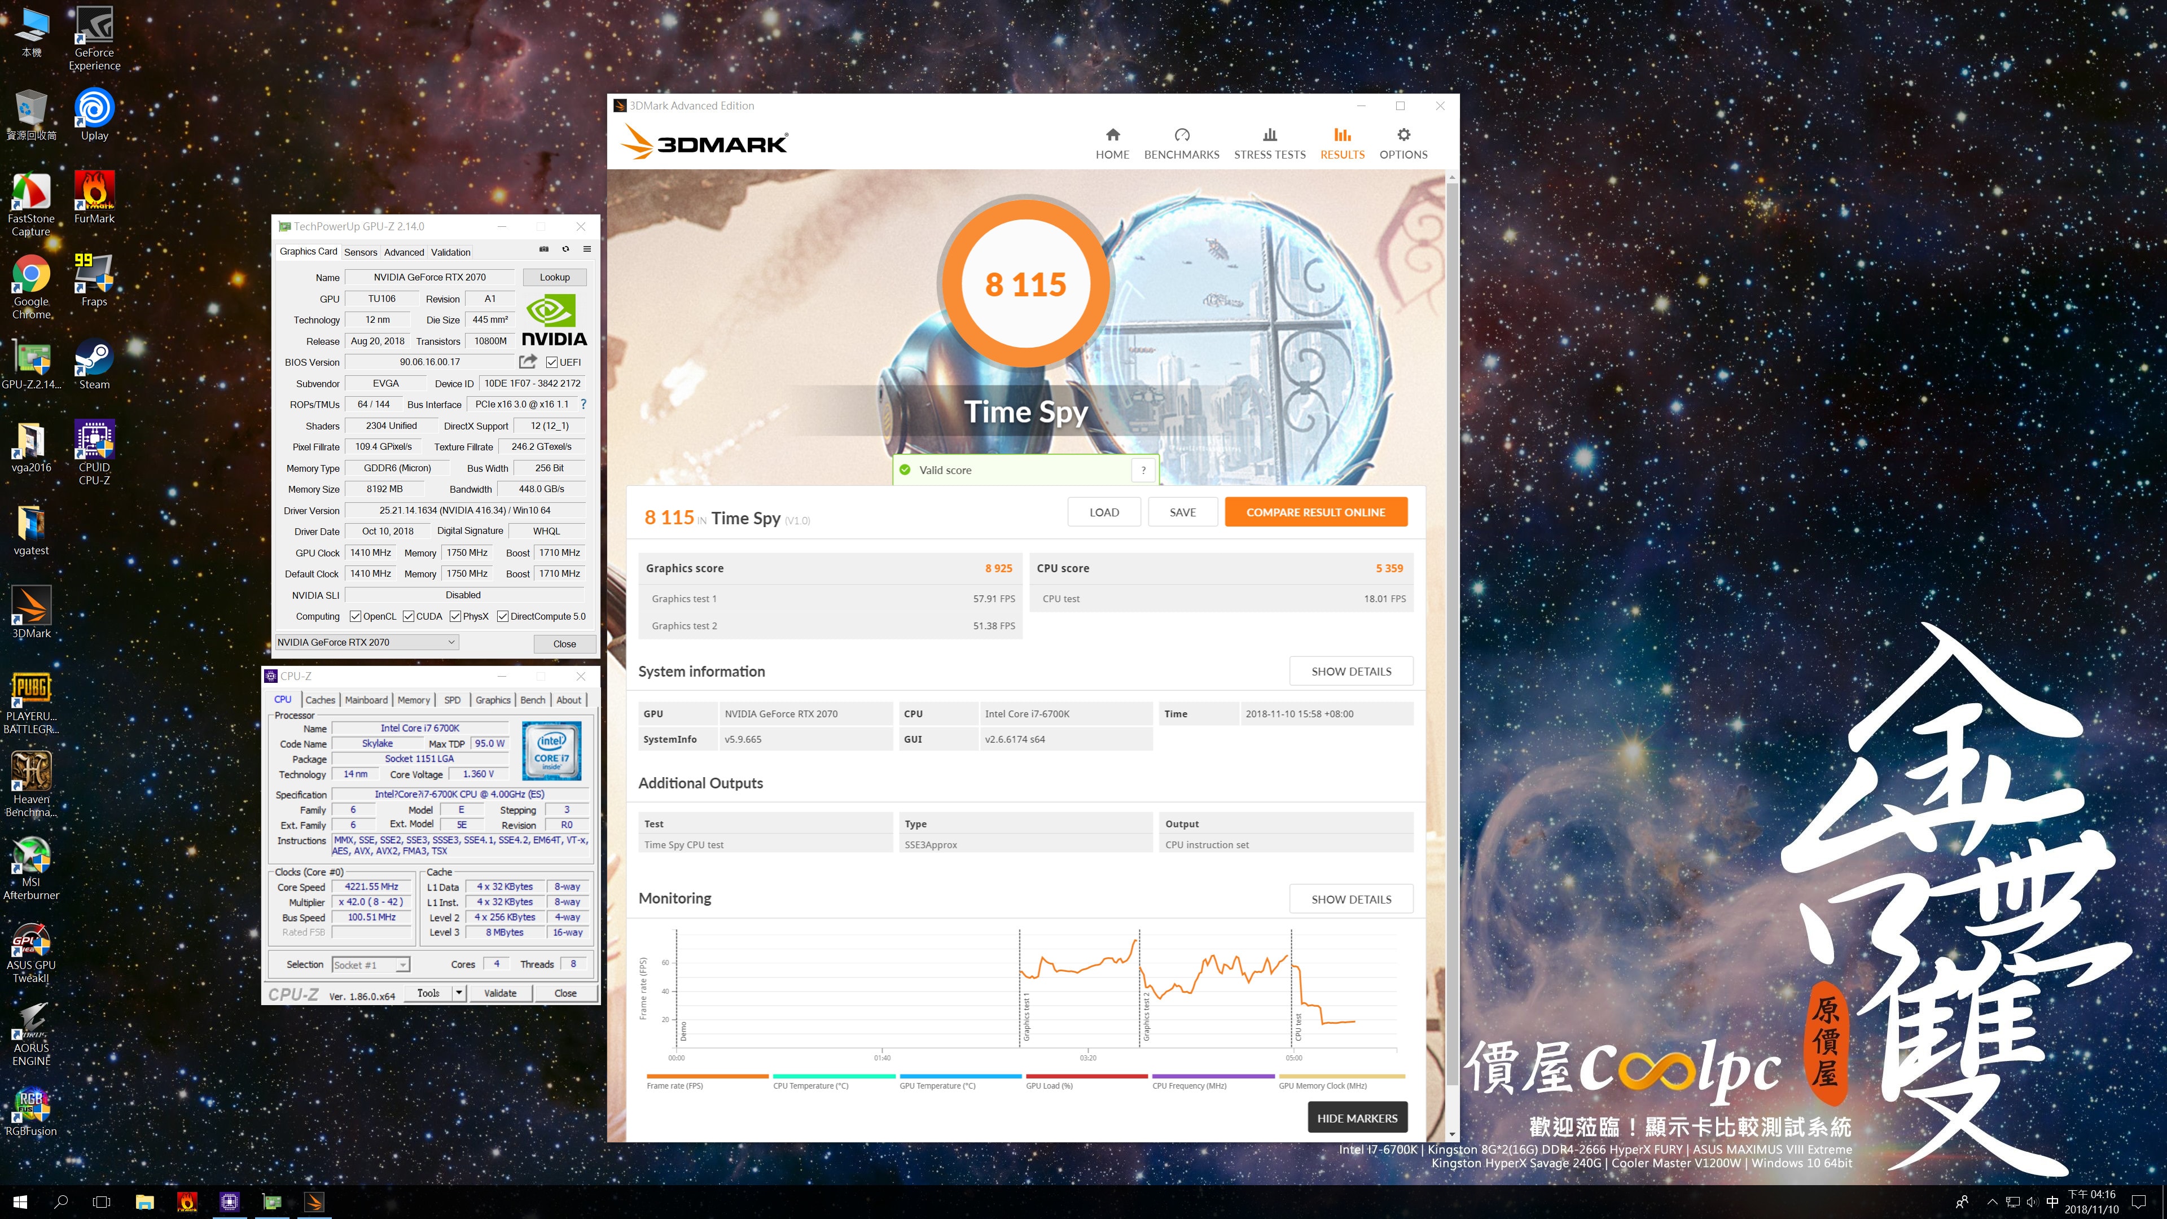Toggle GPU Temperature legend bar
This screenshot has height=1219, width=2167.
960,1076
